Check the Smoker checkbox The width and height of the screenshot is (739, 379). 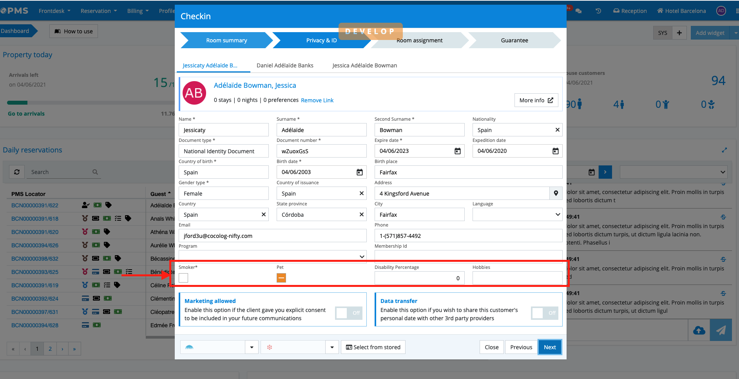183,278
